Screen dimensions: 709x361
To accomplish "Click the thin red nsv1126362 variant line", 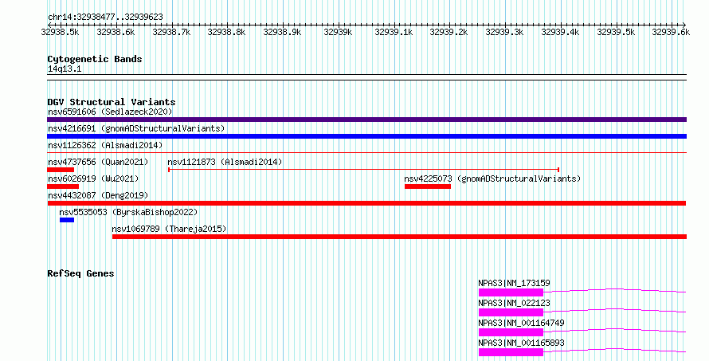I will point(366,153).
